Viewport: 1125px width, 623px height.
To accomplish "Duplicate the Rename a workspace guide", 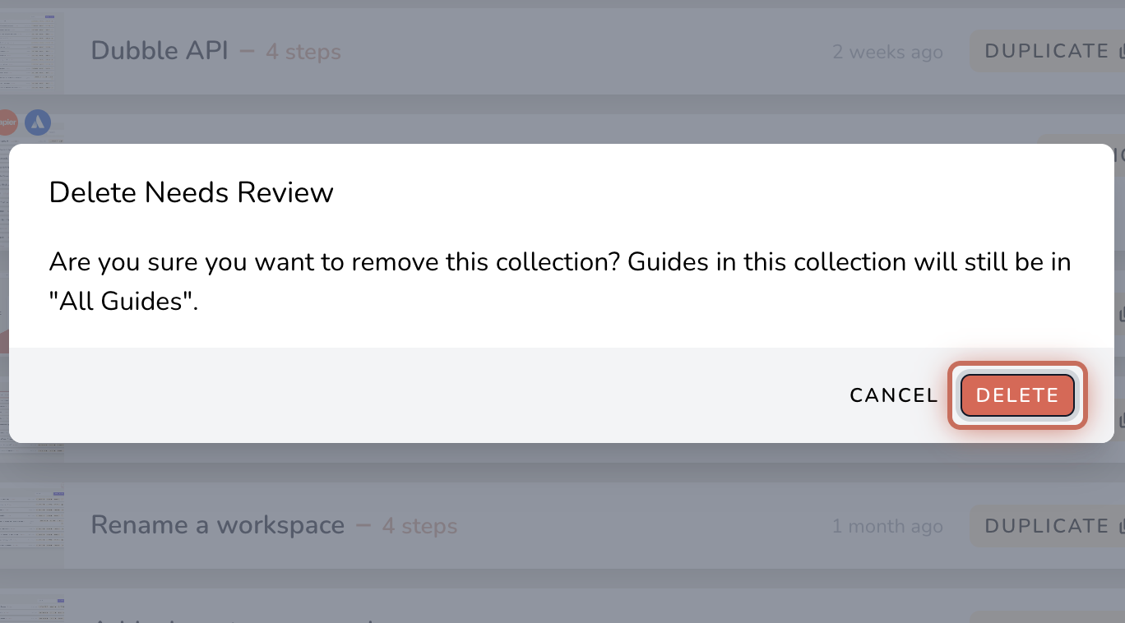I will pyautogui.click(x=1048, y=526).
